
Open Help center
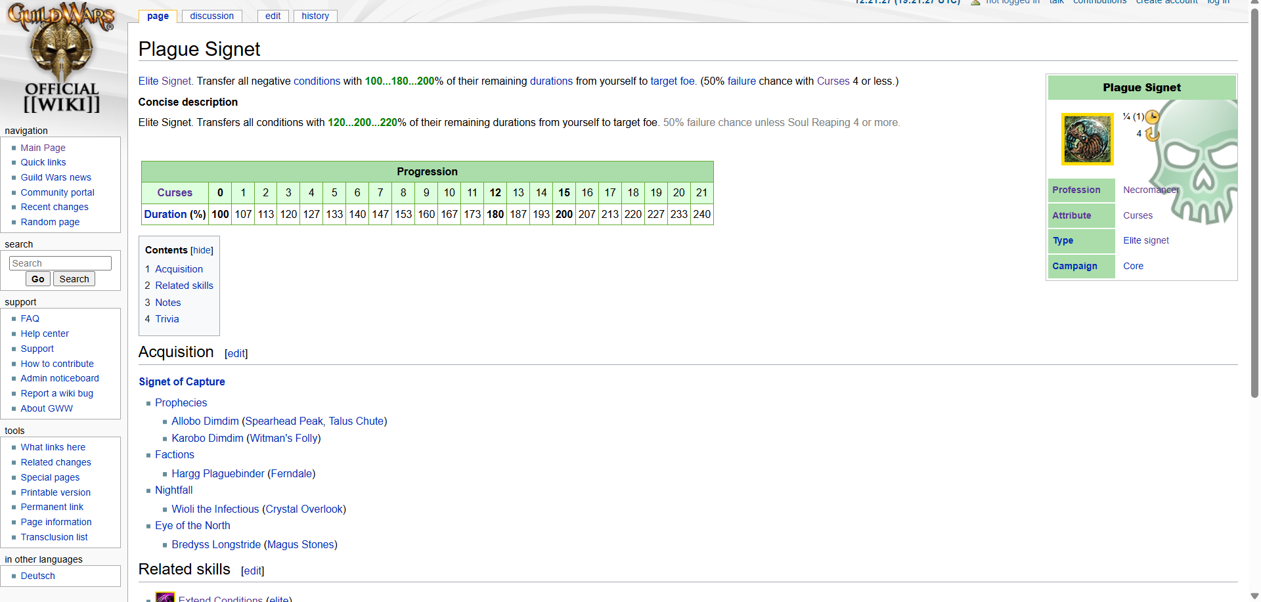point(45,333)
